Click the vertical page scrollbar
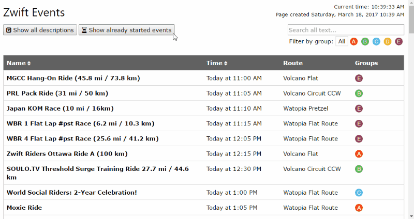Screen dimensions: 414x219 [411, 109]
